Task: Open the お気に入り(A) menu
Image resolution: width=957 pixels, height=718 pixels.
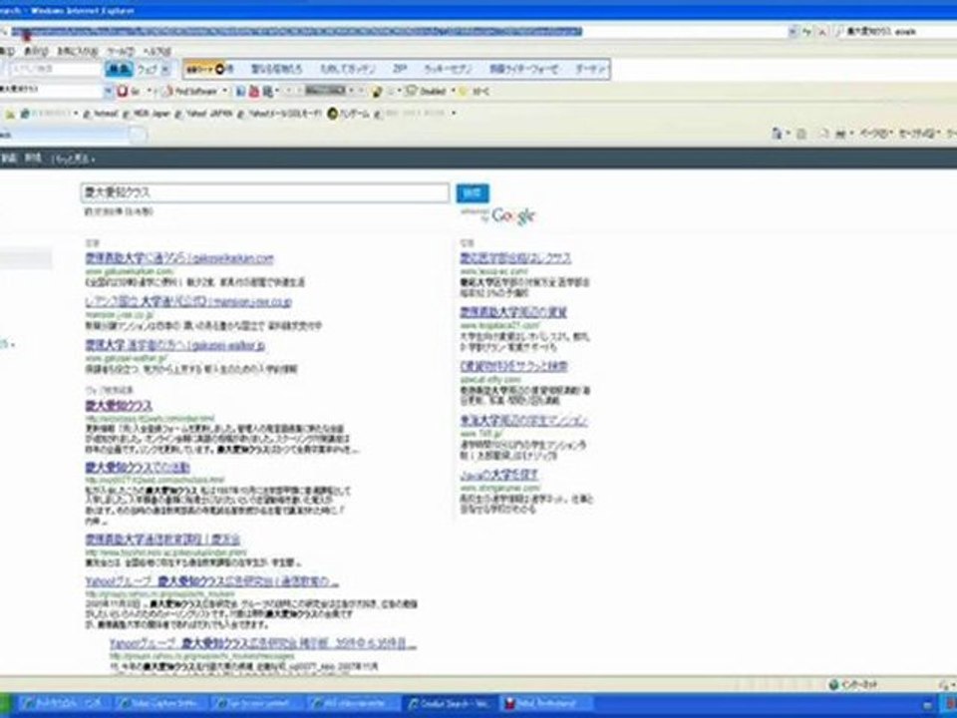Action: point(78,52)
